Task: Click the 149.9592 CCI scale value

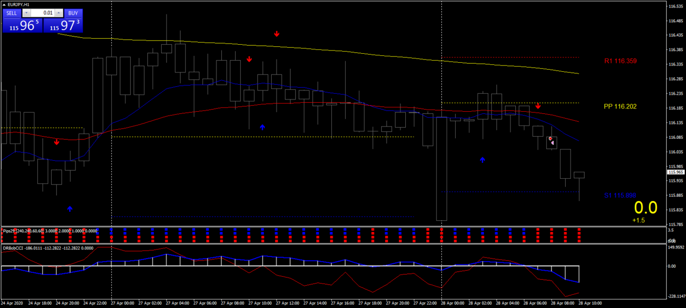Action: tap(676, 247)
